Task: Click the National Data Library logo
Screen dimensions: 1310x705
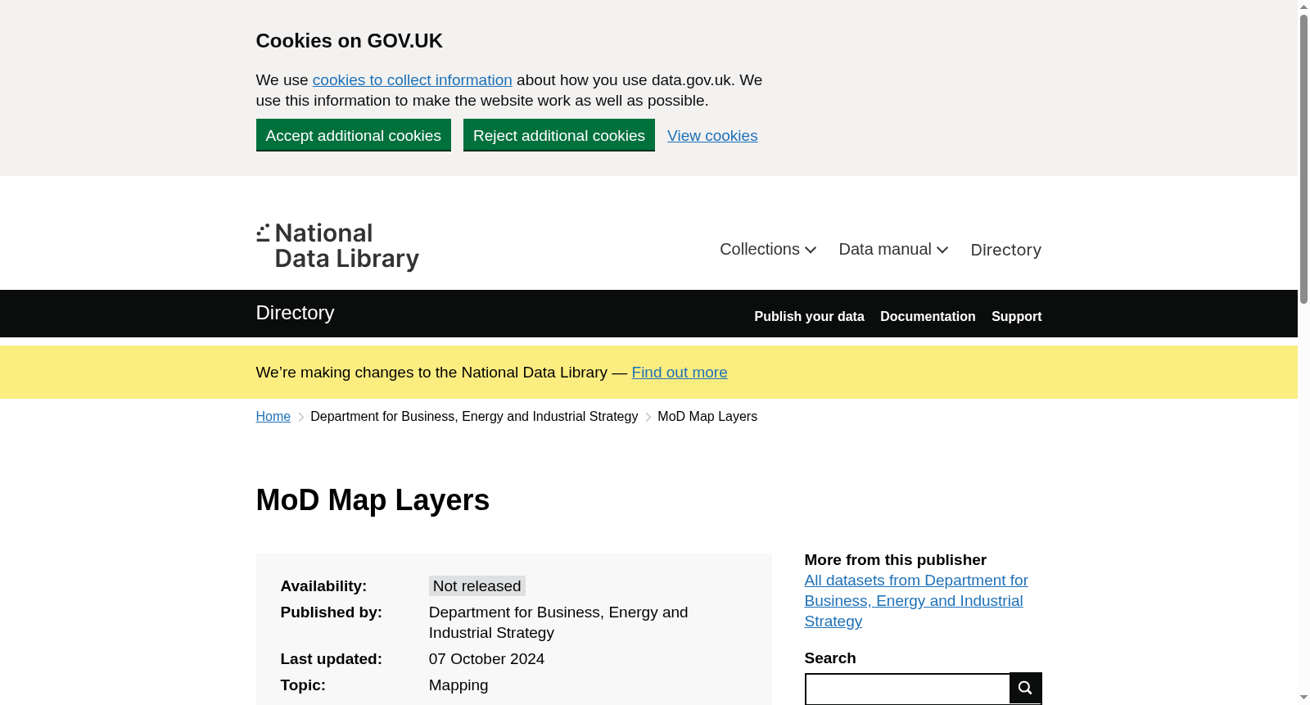Action: [337, 246]
